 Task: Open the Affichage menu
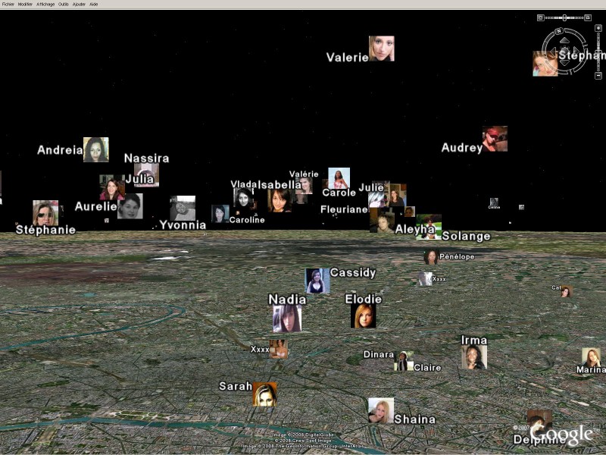pyautogui.click(x=45, y=4)
